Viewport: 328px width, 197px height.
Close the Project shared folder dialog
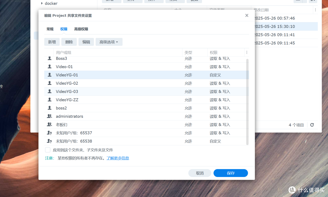(247, 15)
